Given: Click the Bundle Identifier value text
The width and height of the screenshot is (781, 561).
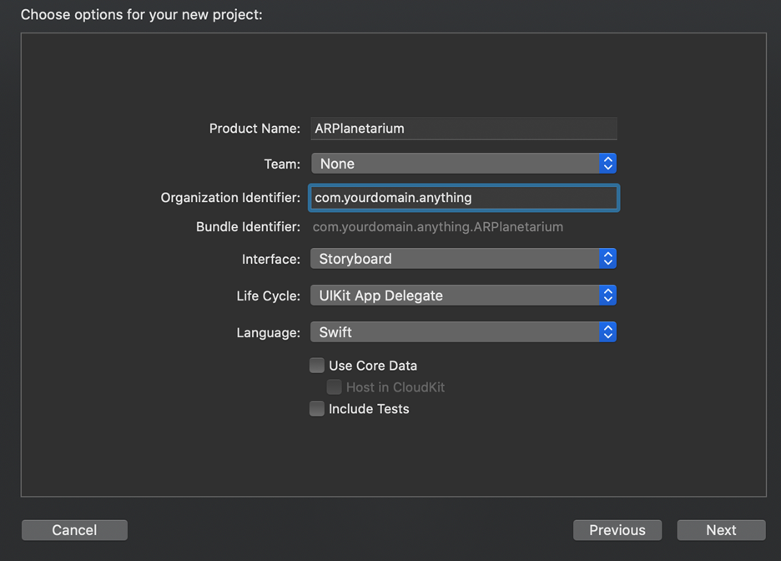Looking at the screenshot, I should (x=438, y=227).
